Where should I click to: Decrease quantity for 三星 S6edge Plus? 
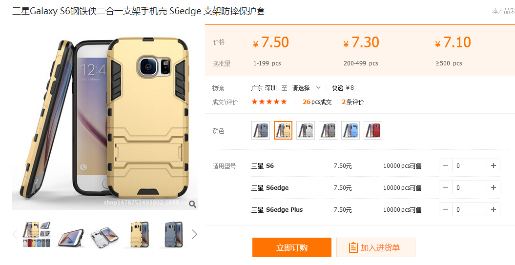click(x=446, y=209)
